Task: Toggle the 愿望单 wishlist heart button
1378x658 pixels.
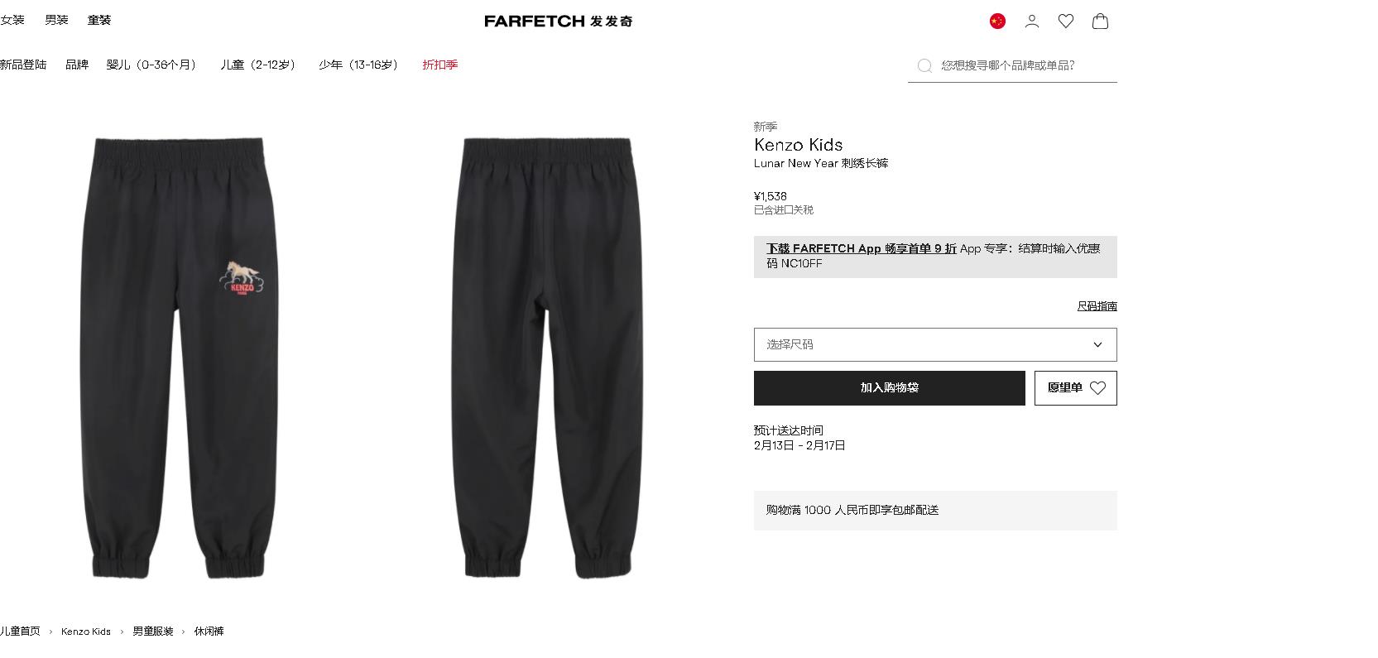Action: click(x=1075, y=388)
